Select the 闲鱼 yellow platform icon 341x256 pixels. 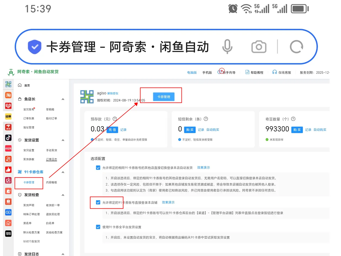(8, 116)
